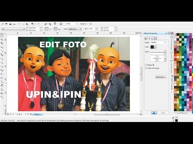Viewport: 193px width, 144px height.
Task: Open a file with the folder icon
Action: [x=6, y=24]
